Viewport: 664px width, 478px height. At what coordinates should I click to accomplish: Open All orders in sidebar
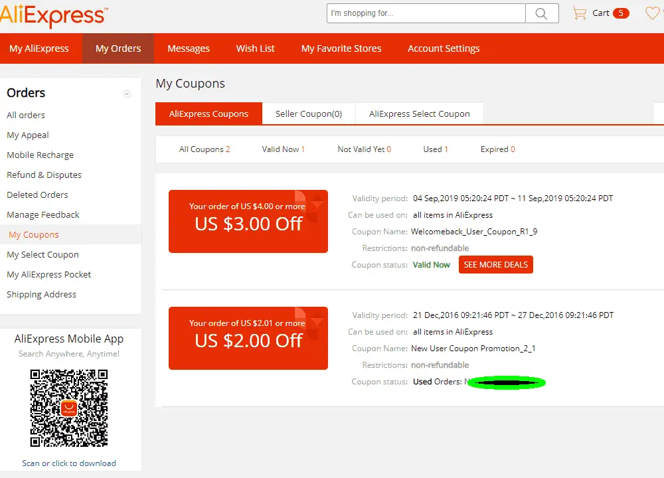tap(26, 115)
